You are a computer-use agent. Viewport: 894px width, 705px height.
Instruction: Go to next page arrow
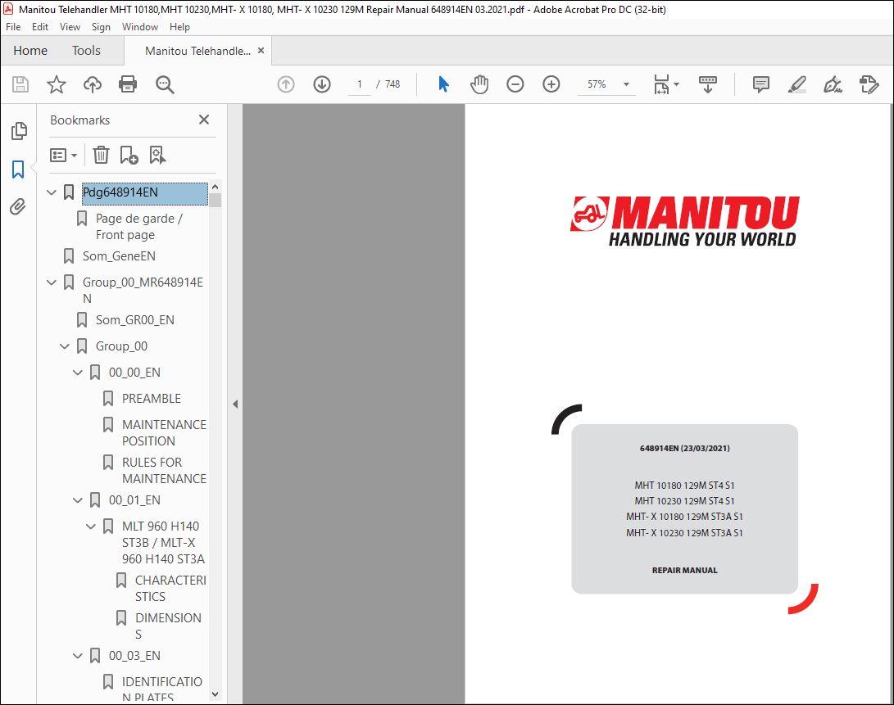(x=322, y=84)
